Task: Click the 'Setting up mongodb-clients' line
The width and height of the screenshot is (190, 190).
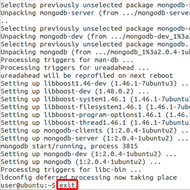Action: [94, 130]
